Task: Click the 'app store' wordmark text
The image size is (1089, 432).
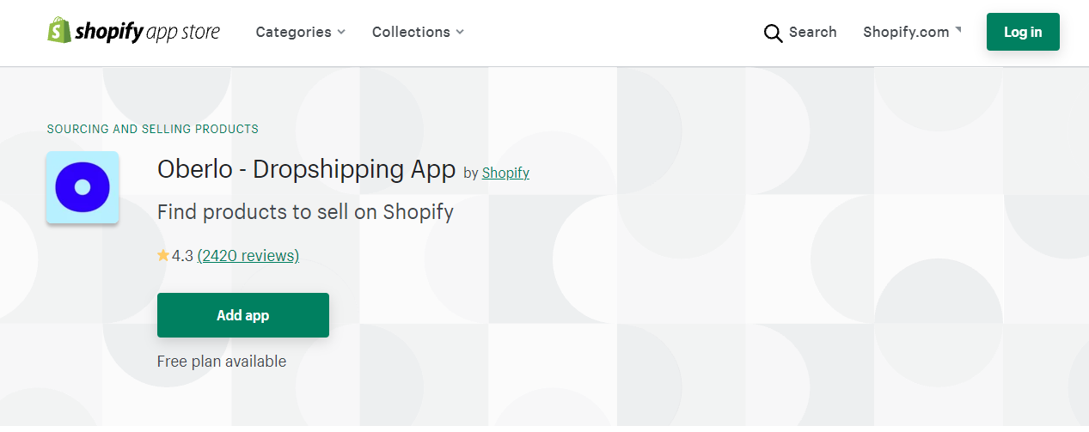Action: pyautogui.click(x=183, y=33)
